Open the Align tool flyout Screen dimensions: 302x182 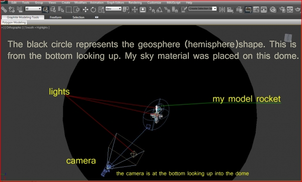coord(230,10)
